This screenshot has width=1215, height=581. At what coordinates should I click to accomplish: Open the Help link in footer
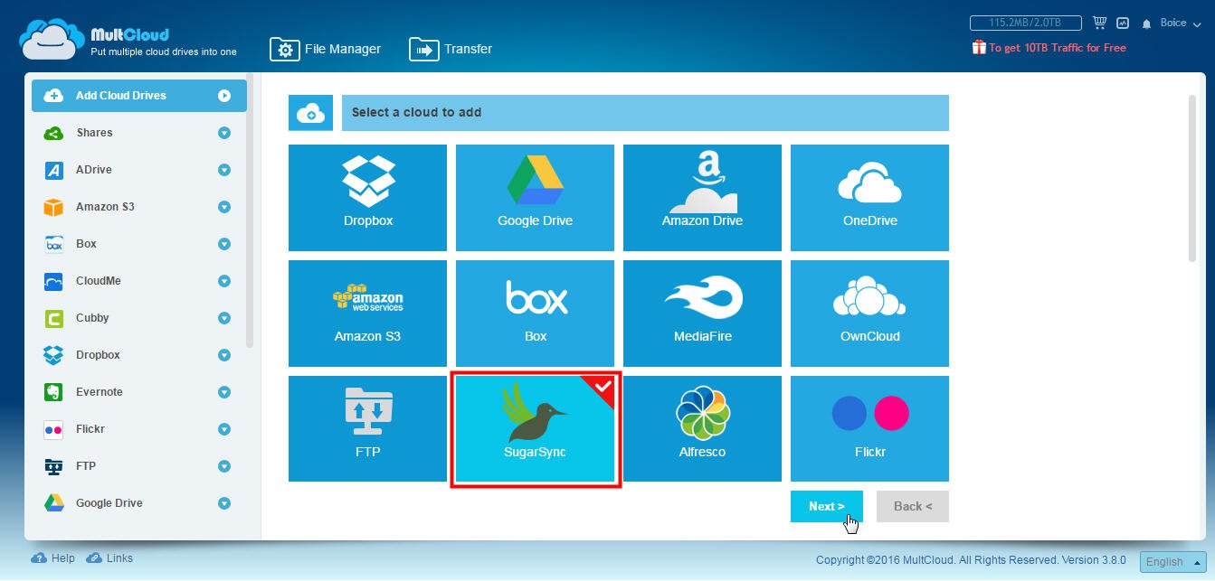click(x=63, y=558)
